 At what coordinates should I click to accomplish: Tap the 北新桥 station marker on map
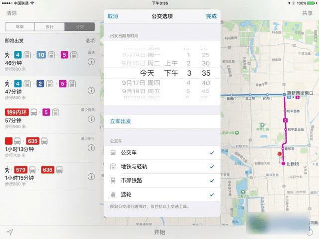pyautogui.click(x=283, y=163)
